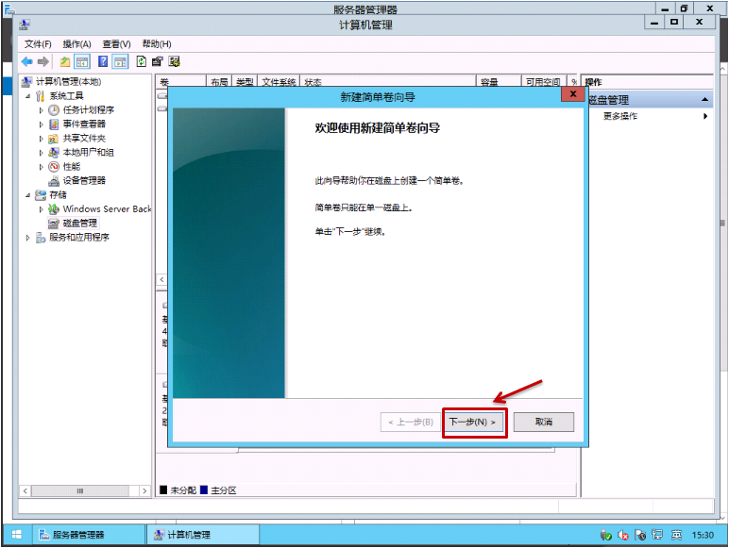
Task: Click the 性能 node icon in tree
Action: (54, 166)
